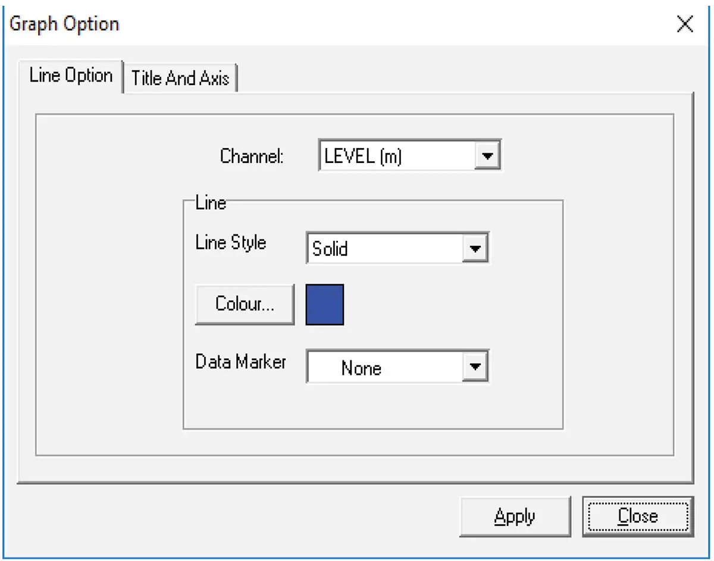
Task: Click the None value in Data Marker
Action: pos(361,368)
